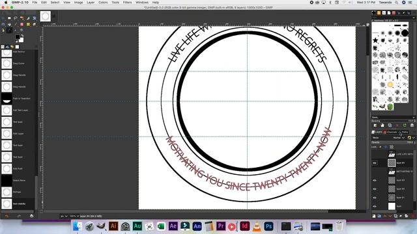Click the refresh brushes green icon
The image size is (417, 234).
click(x=405, y=125)
